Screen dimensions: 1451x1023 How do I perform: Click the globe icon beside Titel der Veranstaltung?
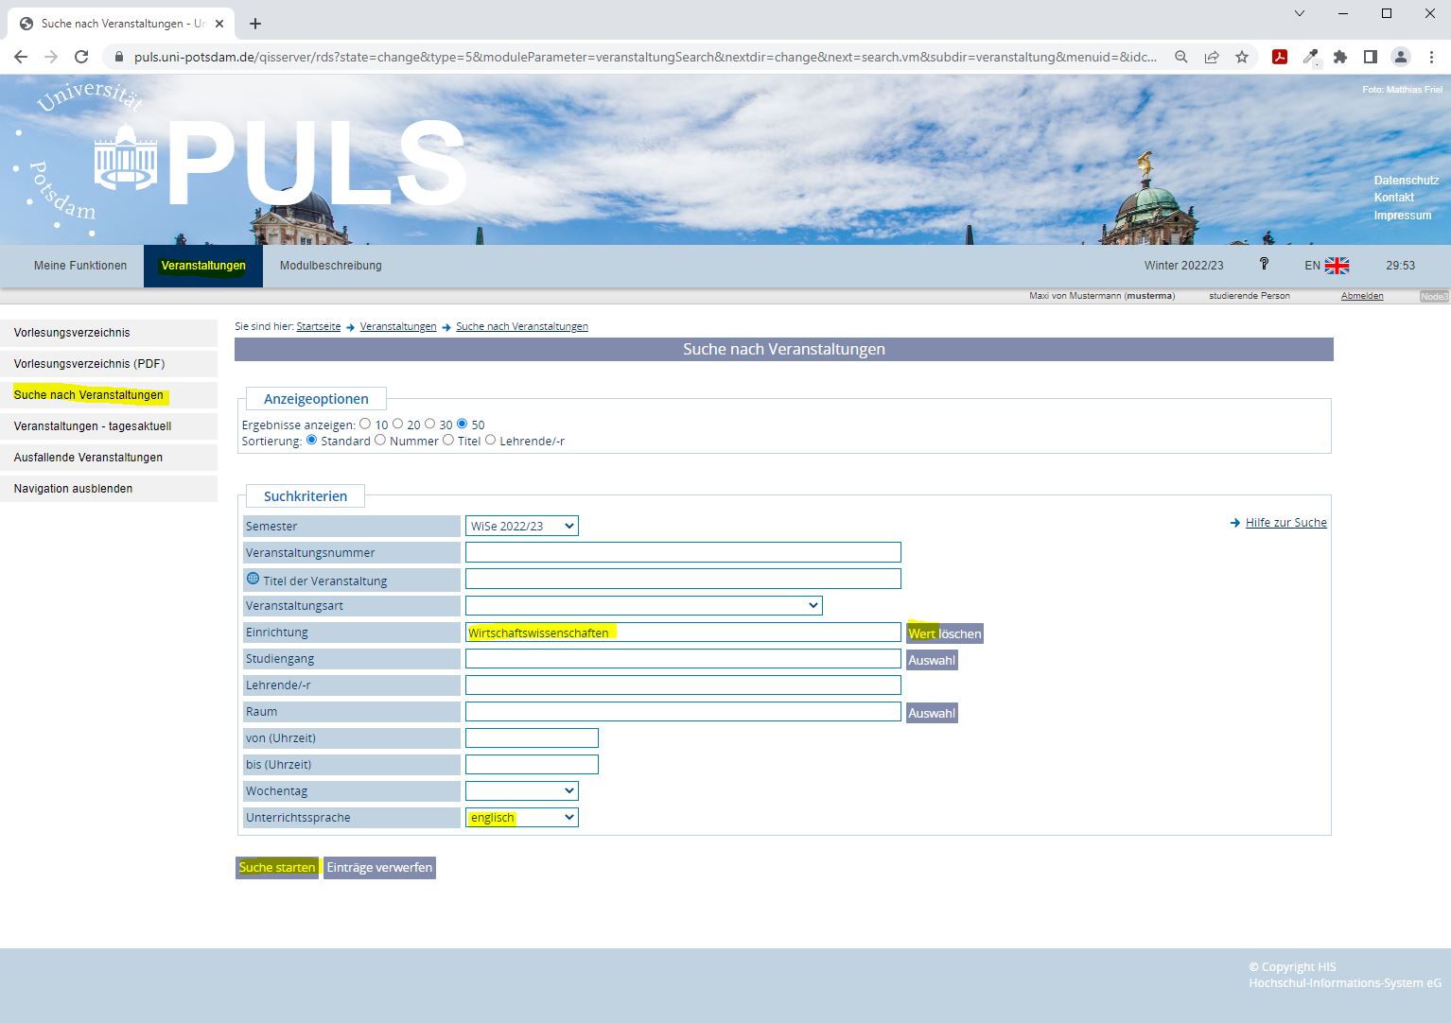[x=253, y=579]
